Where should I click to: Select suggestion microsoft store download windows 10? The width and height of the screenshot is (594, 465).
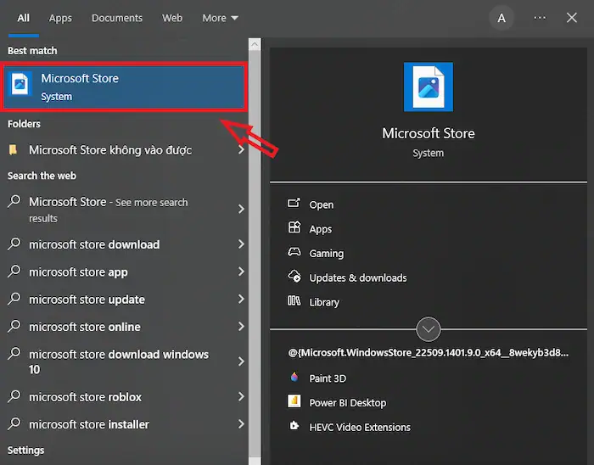point(119,361)
